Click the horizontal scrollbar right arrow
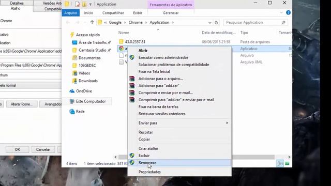 pyautogui.click(x=289, y=157)
